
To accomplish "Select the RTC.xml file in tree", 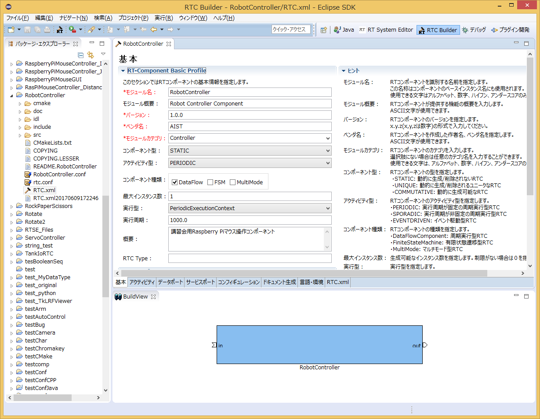I will (44, 190).
